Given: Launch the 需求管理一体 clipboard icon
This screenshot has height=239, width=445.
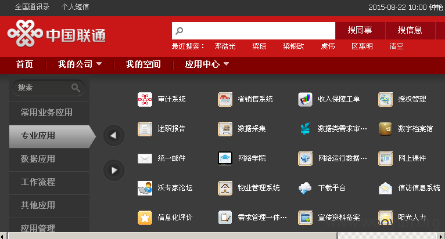Looking at the screenshot, I should (225, 218).
